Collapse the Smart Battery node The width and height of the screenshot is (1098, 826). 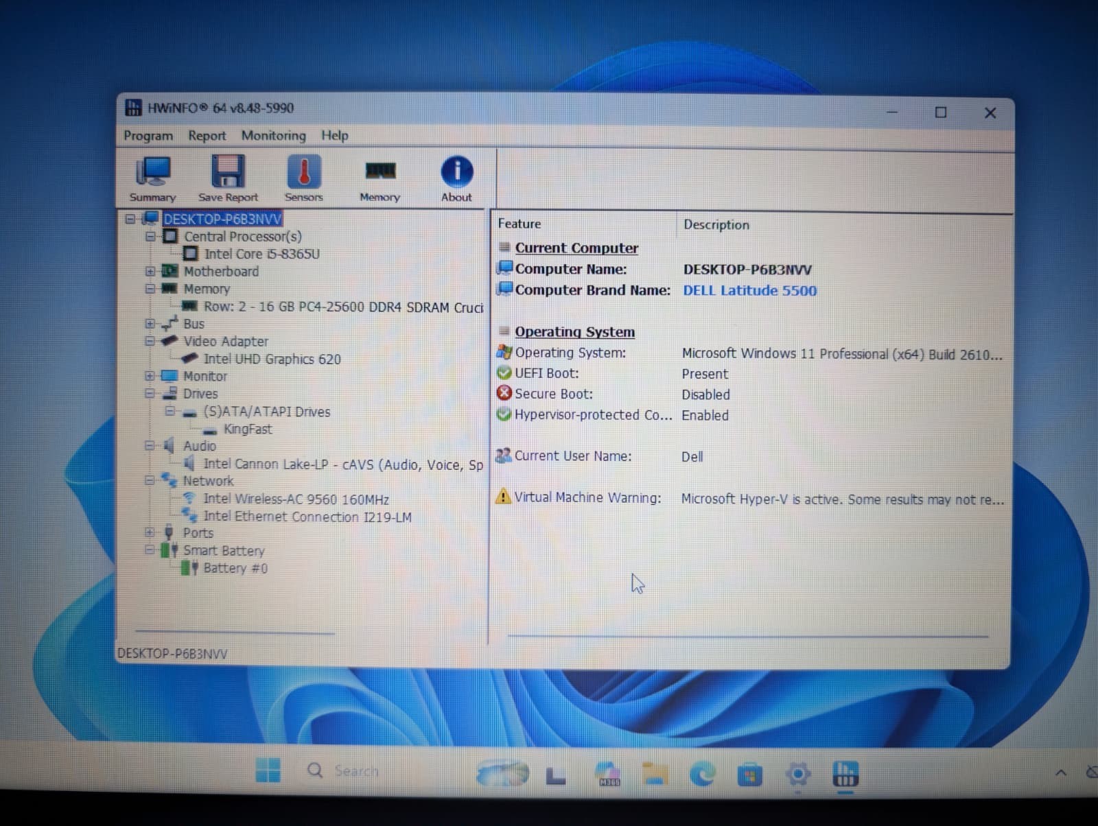click(150, 550)
